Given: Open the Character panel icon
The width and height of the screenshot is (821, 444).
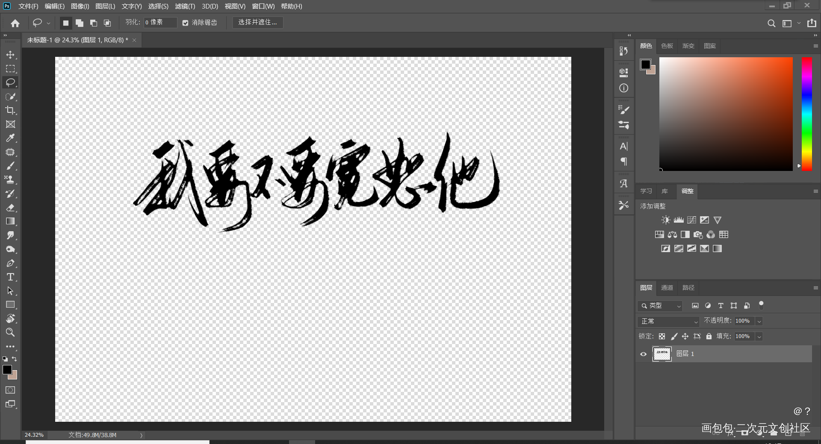Looking at the screenshot, I should tap(624, 147).
